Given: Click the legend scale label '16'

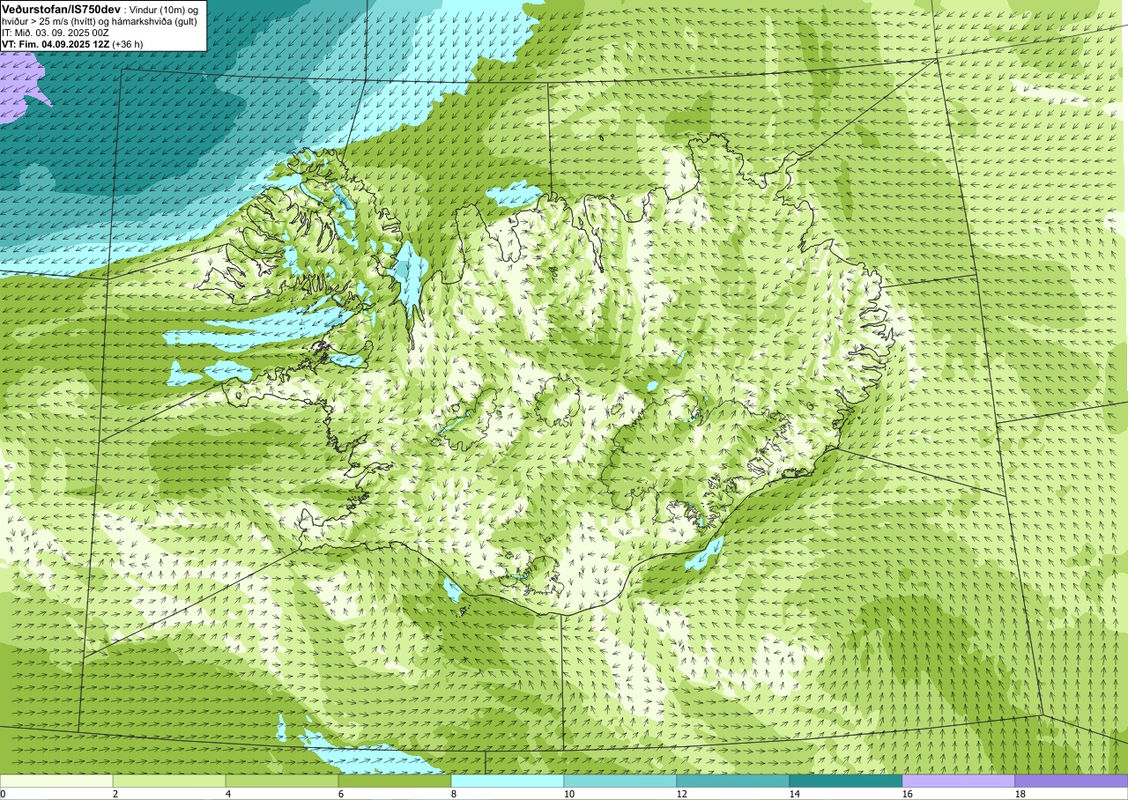Looking at the screenshot, I should coord(908,794).
